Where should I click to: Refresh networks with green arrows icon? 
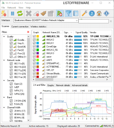pos(20,13)
